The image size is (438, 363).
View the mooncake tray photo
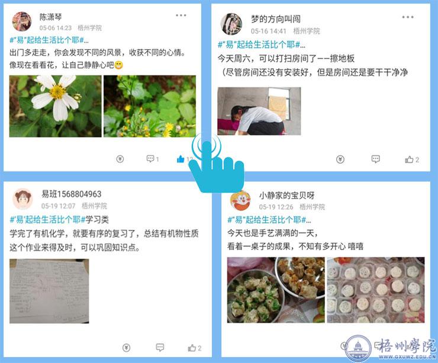pyautogui.click(x=376, y=290)
